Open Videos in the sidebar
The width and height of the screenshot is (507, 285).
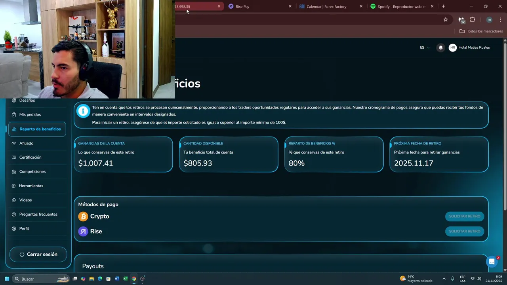click(x=25, y=200)
